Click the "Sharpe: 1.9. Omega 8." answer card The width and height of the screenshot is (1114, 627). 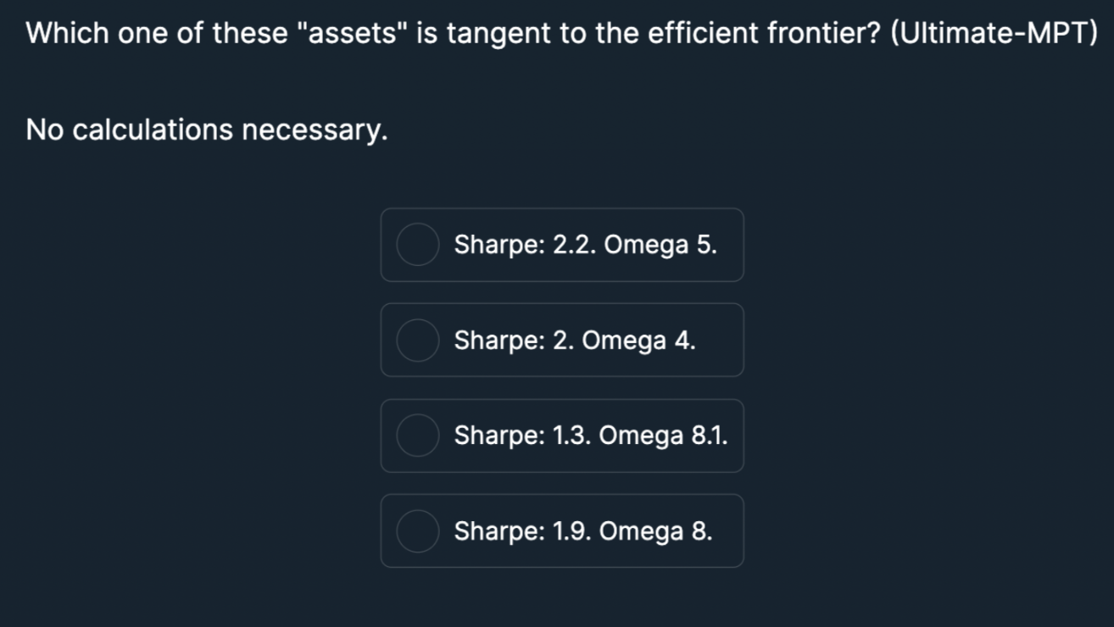point(562,530)
